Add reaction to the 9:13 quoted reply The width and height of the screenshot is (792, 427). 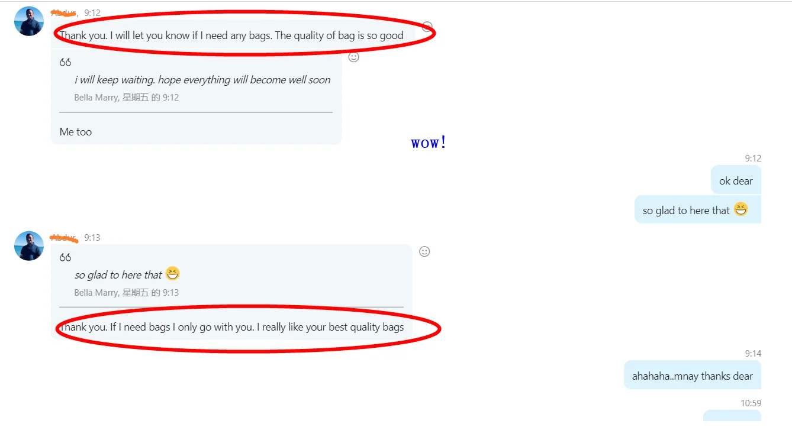pos(424,251)
